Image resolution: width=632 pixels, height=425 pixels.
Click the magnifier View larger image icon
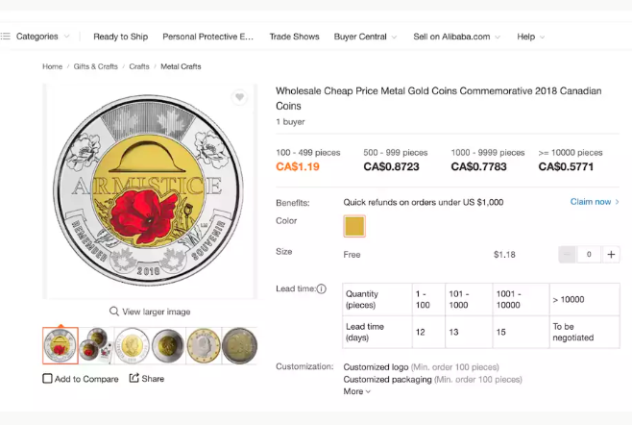click(x=114, y=312)
